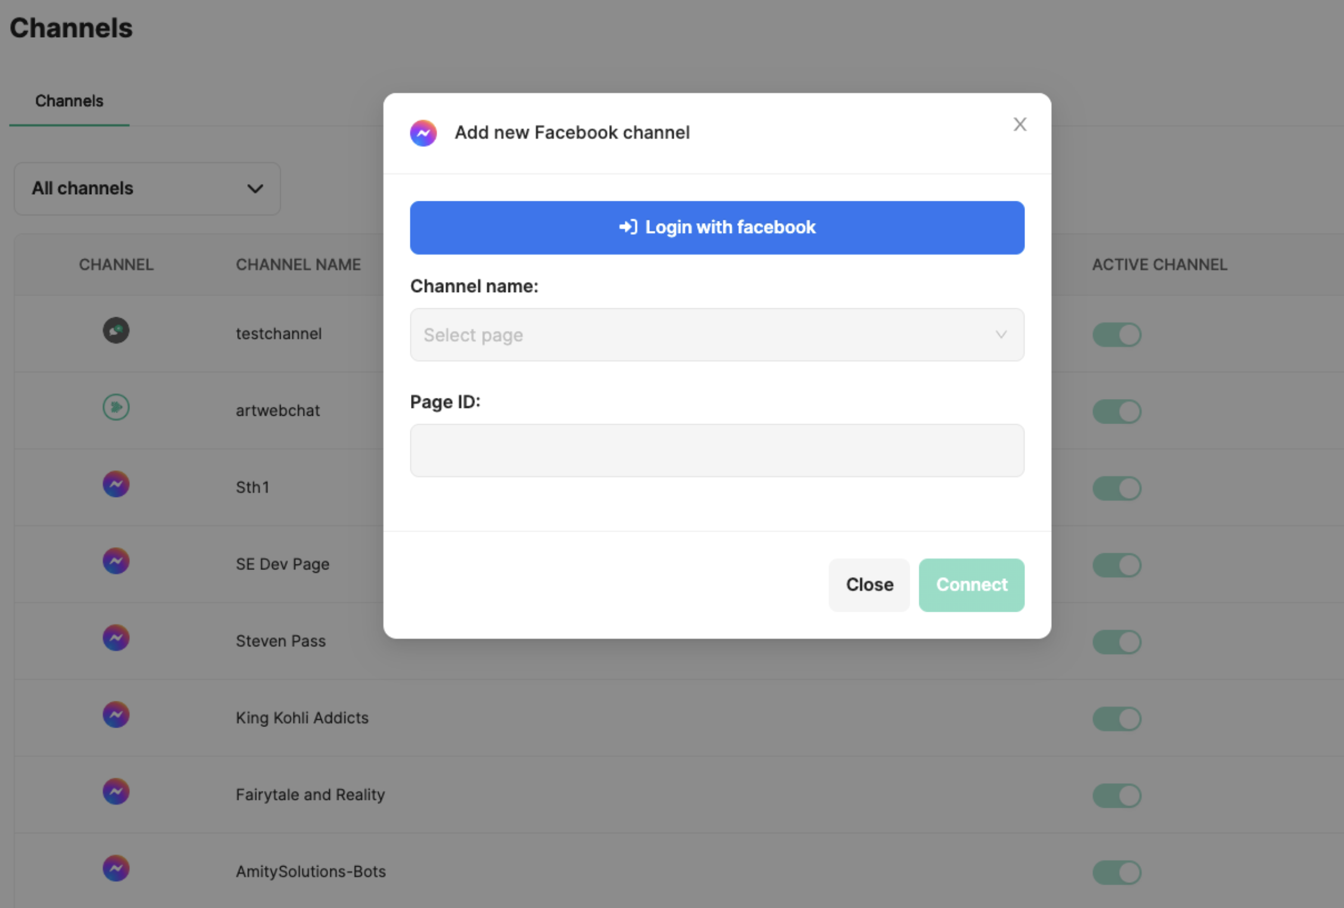This screenshot has width=1344, height=908.
Task: Click the Close button in dialog footer
Action: pos(869,585)
